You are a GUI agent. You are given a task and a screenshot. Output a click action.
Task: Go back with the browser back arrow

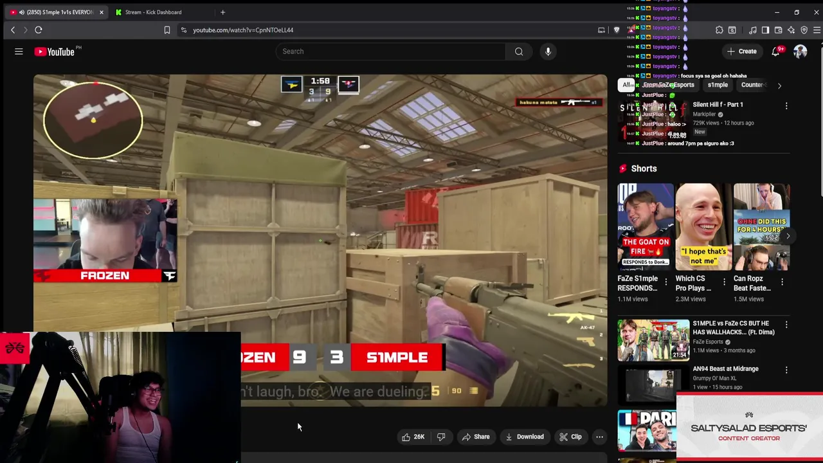(12, 30)
